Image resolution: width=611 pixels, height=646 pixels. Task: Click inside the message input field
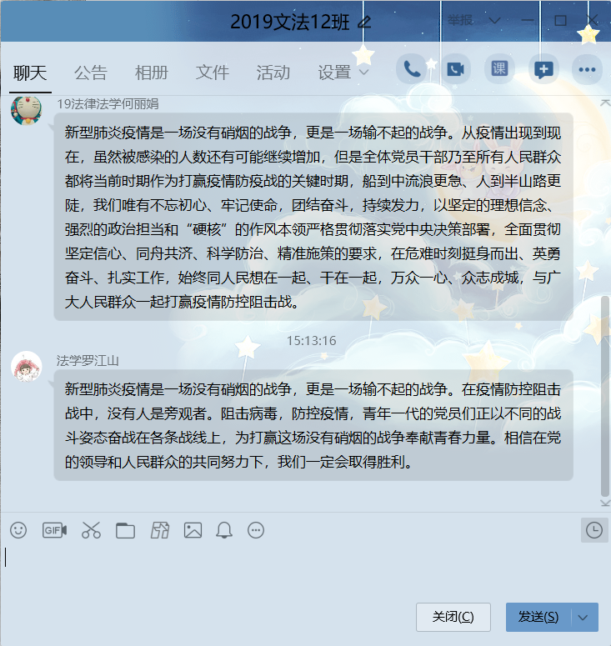(x=305, y=573)
